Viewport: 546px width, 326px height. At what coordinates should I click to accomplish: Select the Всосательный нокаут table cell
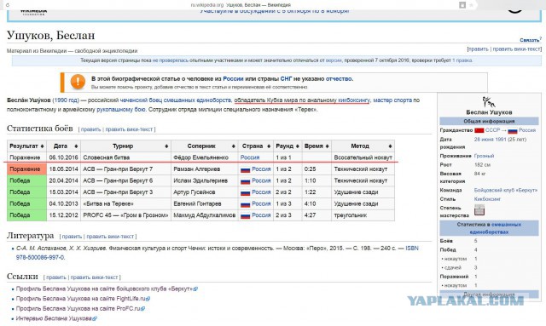click(363, 157)
